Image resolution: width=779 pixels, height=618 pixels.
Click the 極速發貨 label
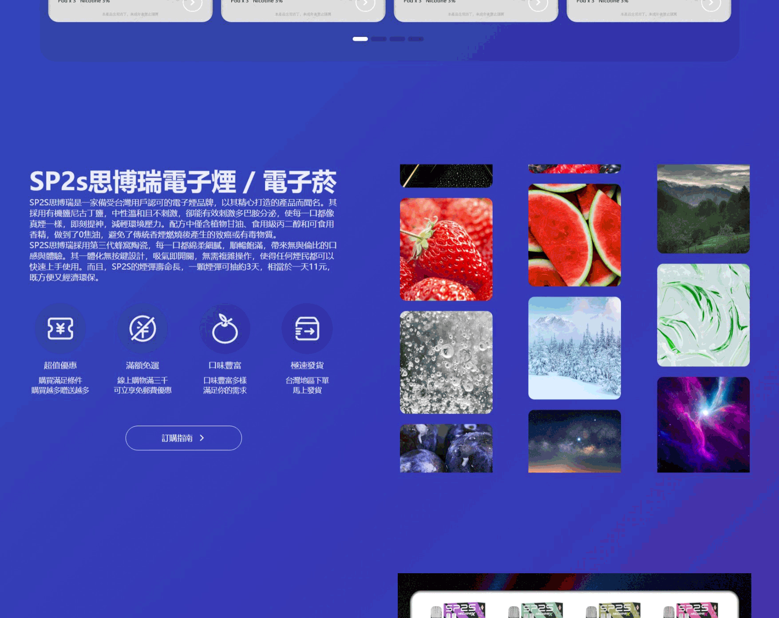tap(307, 365)
